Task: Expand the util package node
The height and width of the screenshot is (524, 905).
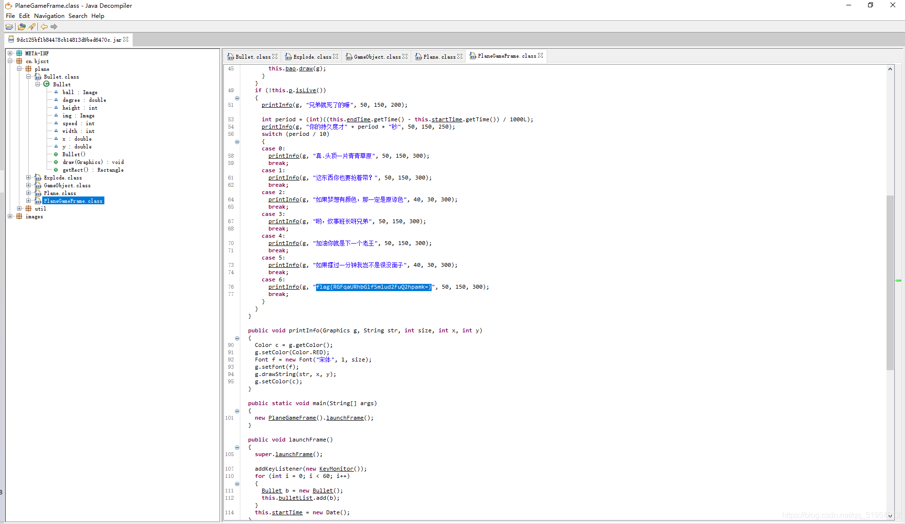Action: [19, 209]
